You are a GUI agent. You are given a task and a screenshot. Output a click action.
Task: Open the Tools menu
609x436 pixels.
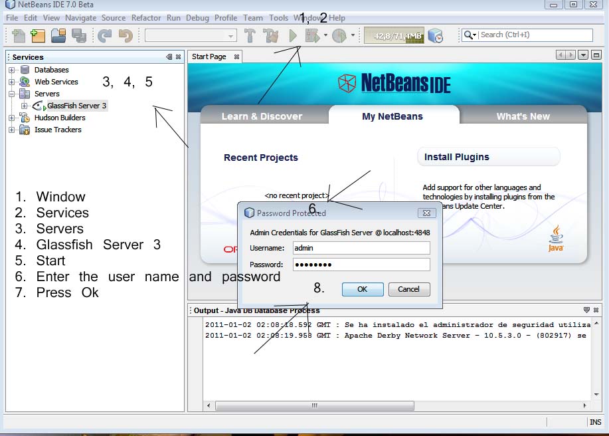[x=278, y=18]
